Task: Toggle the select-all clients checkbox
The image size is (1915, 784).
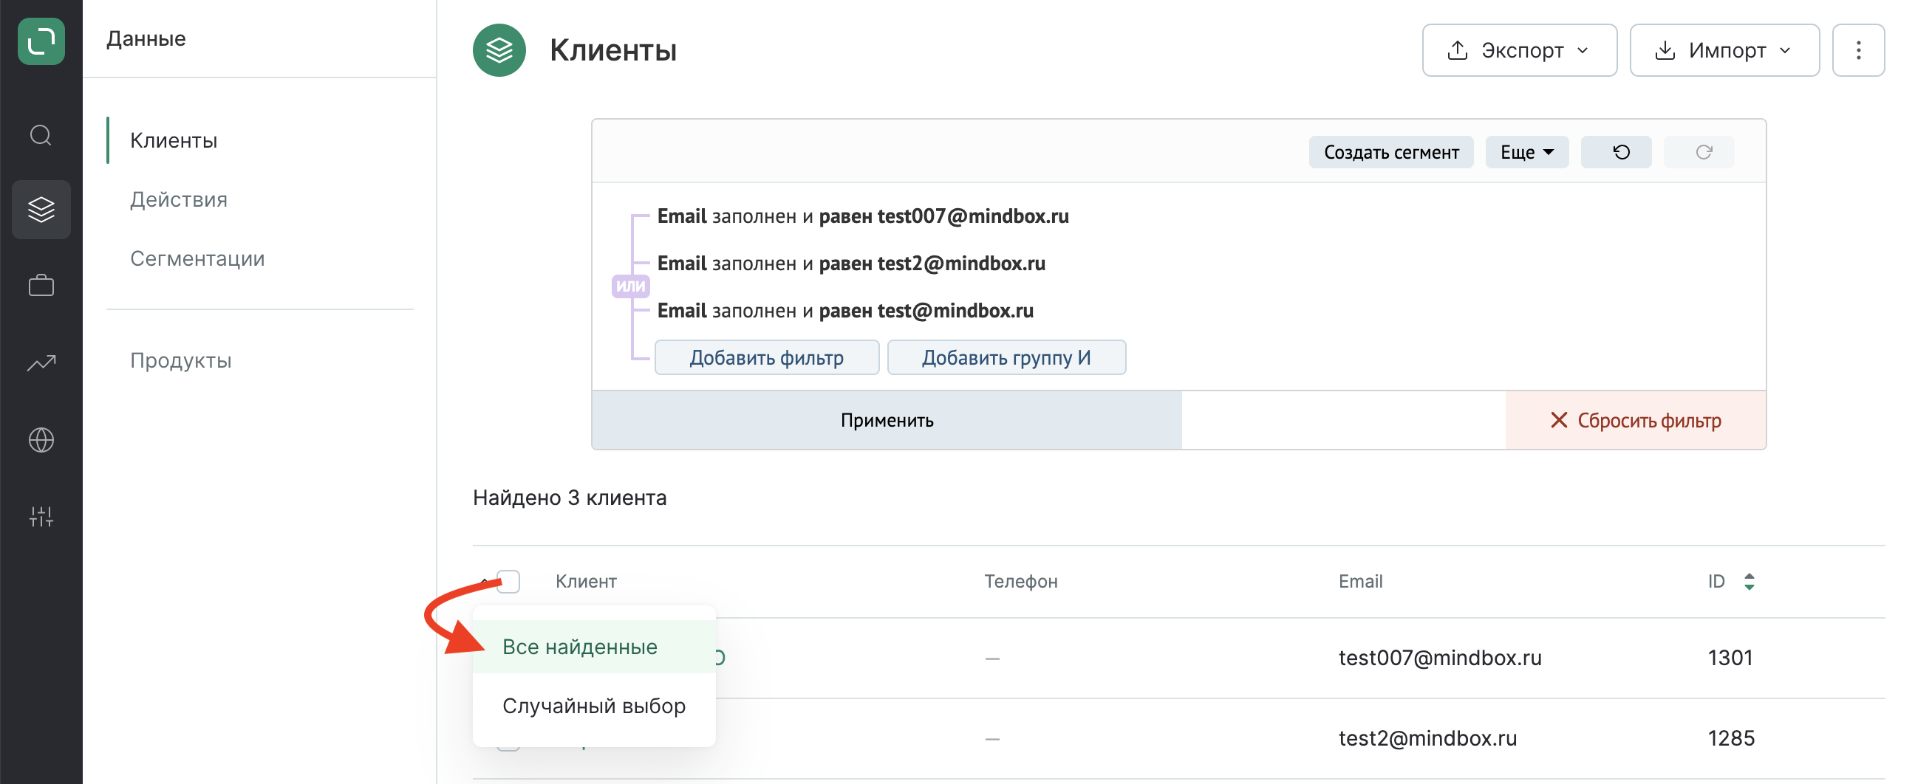Action: click(x=508, y=582)
